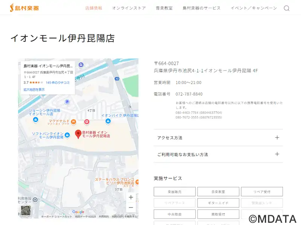
Task: Zoom out the map with minus
Action: pos(131,207)
